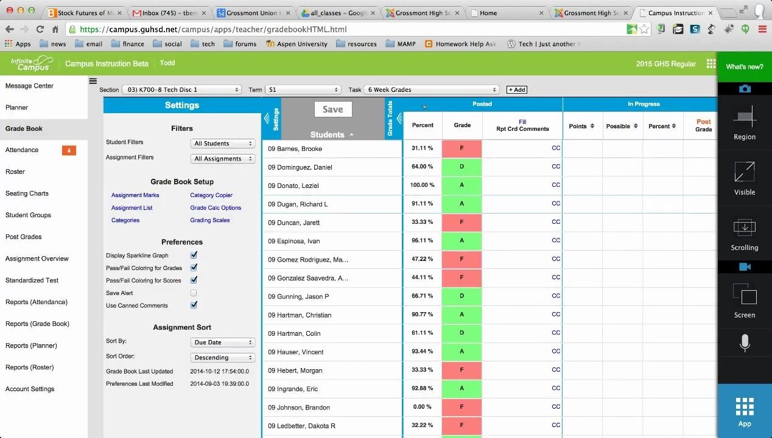This screenshot has height=438, width=772.
Task: Select the Screen recording tool
Action: (744, 301)
